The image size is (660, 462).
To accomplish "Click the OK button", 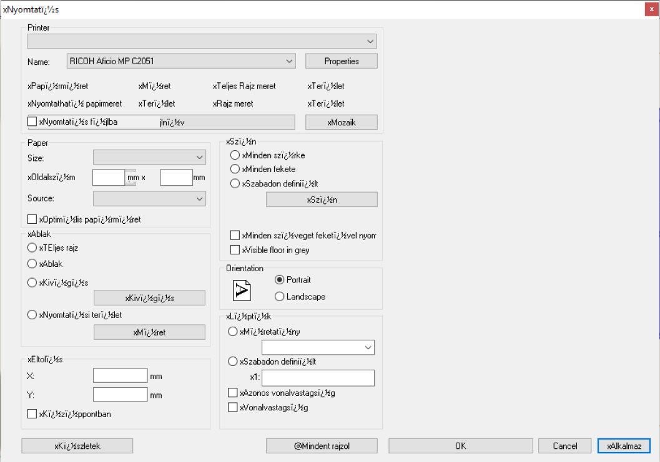I will coord(460,446).
